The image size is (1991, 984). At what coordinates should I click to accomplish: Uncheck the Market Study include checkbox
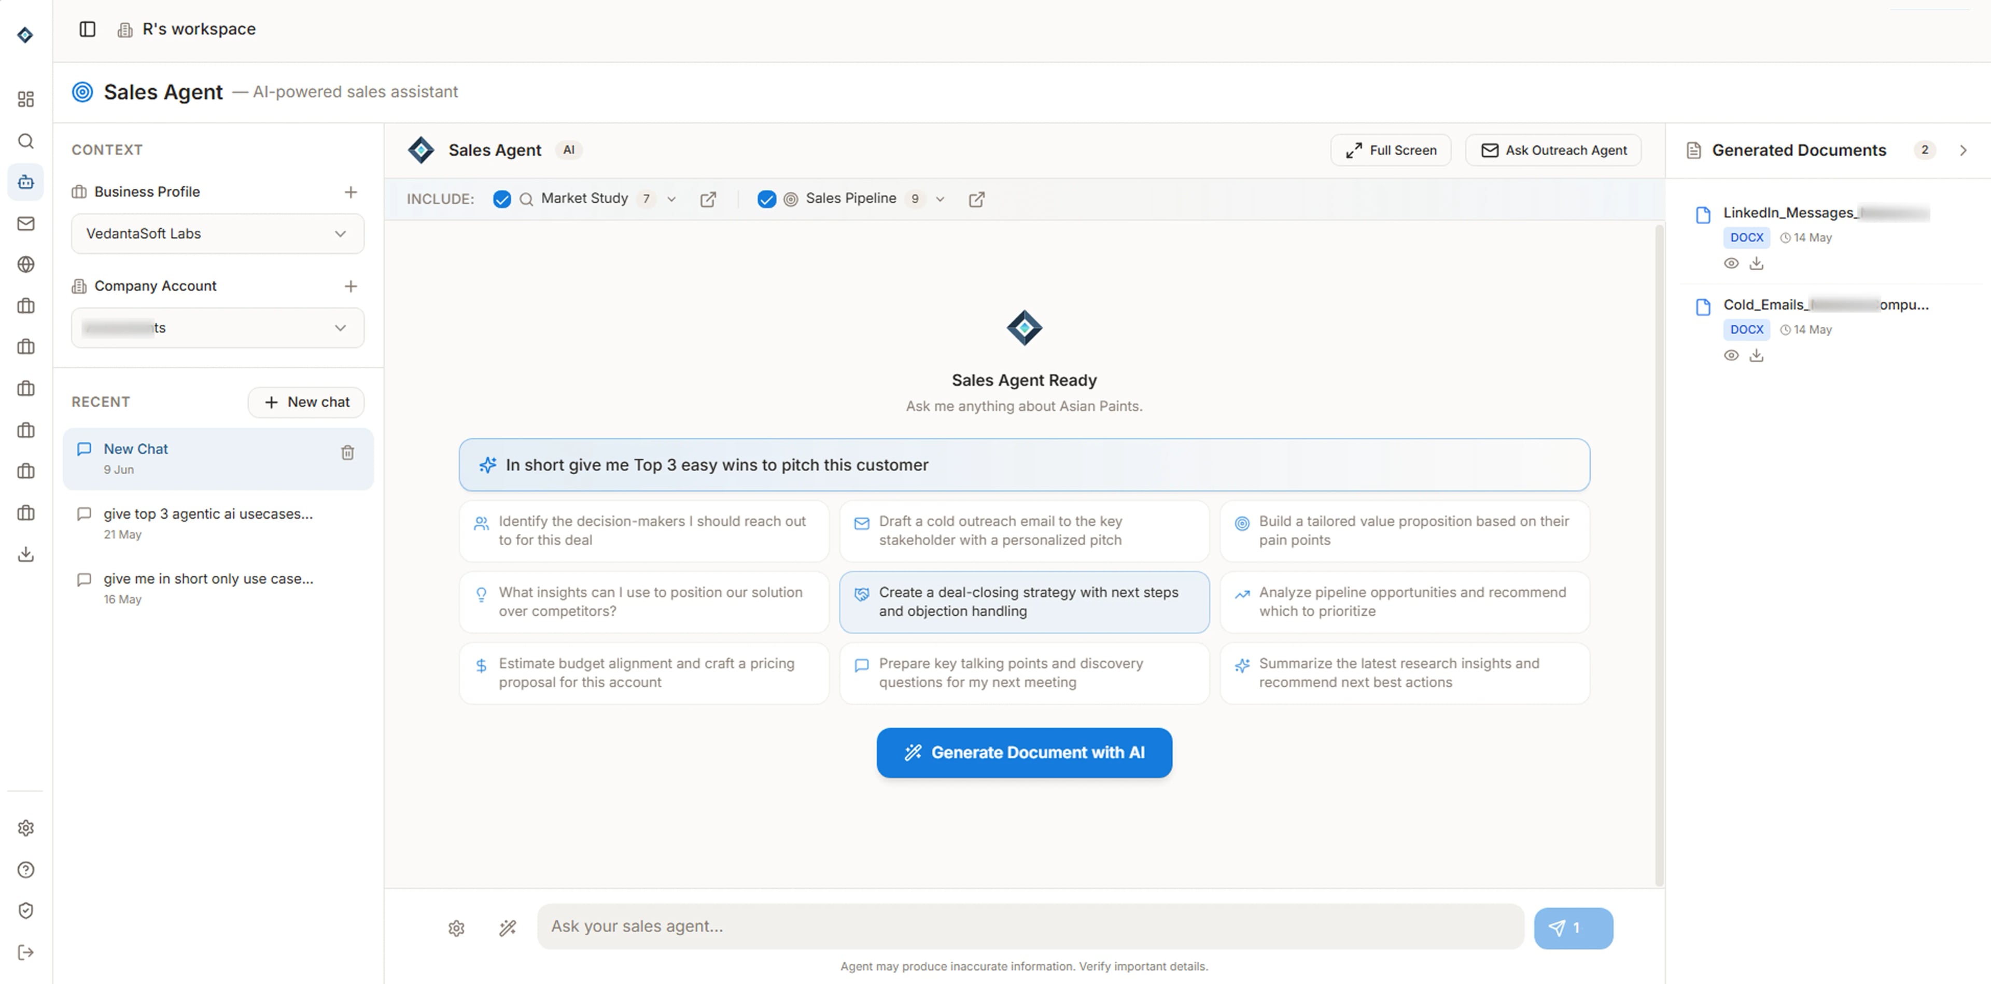[501, 199]
